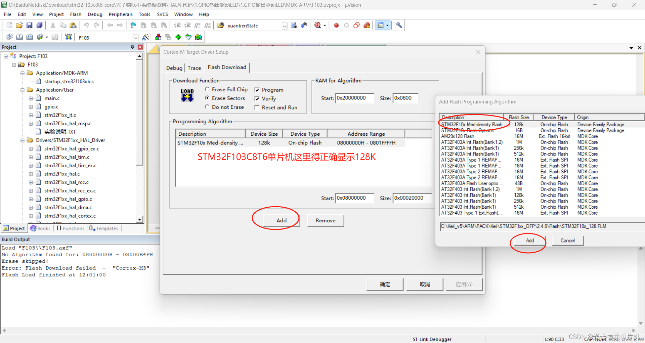Uncheck the Program checkbox

pos(257,90)
